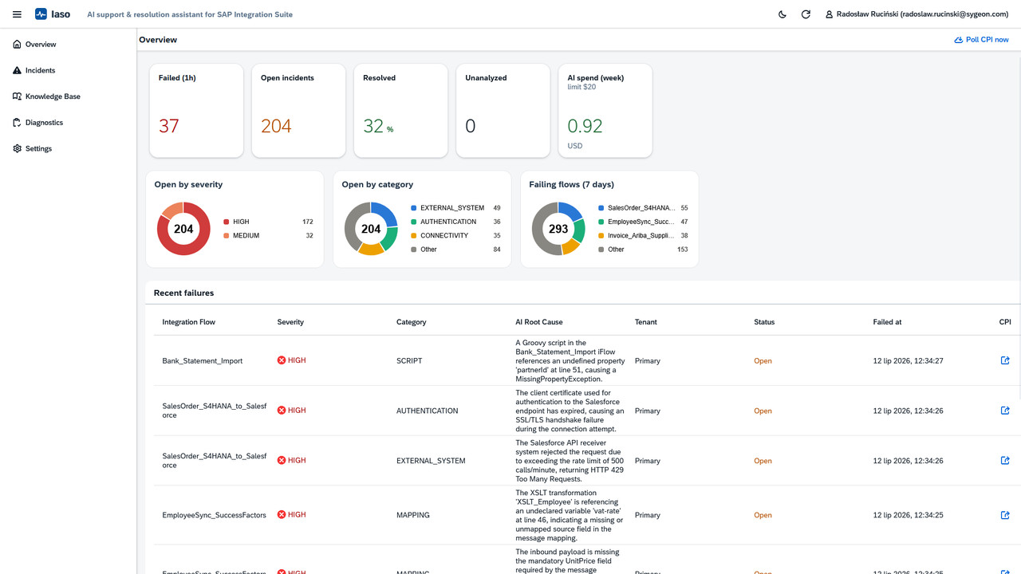The width and height of the screenshot is (1021, 574).
Task: Click HIGH severity icon in the 'HTTP 429' row
Action: click(x=282, y=460)
